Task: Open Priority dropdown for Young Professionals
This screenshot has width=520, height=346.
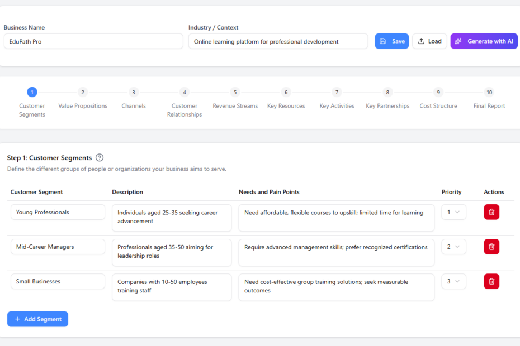Action: 453,212
